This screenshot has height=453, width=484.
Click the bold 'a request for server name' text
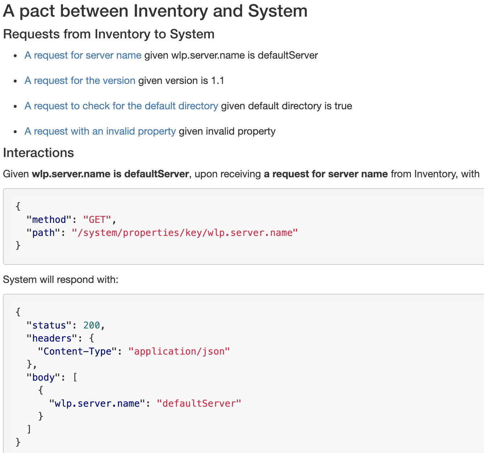click(326, 174)
